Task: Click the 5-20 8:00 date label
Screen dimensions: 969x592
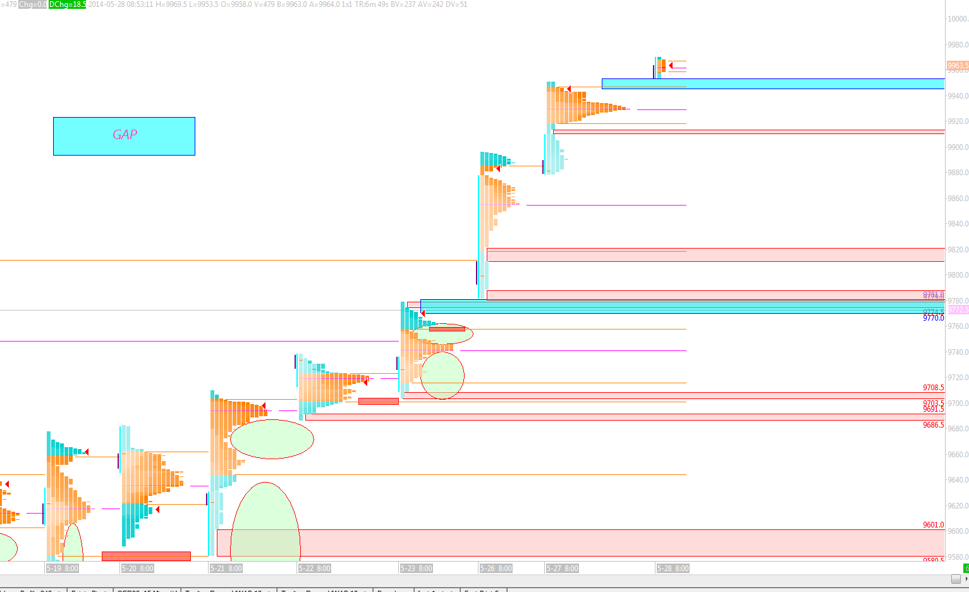Action: [137, 568]
